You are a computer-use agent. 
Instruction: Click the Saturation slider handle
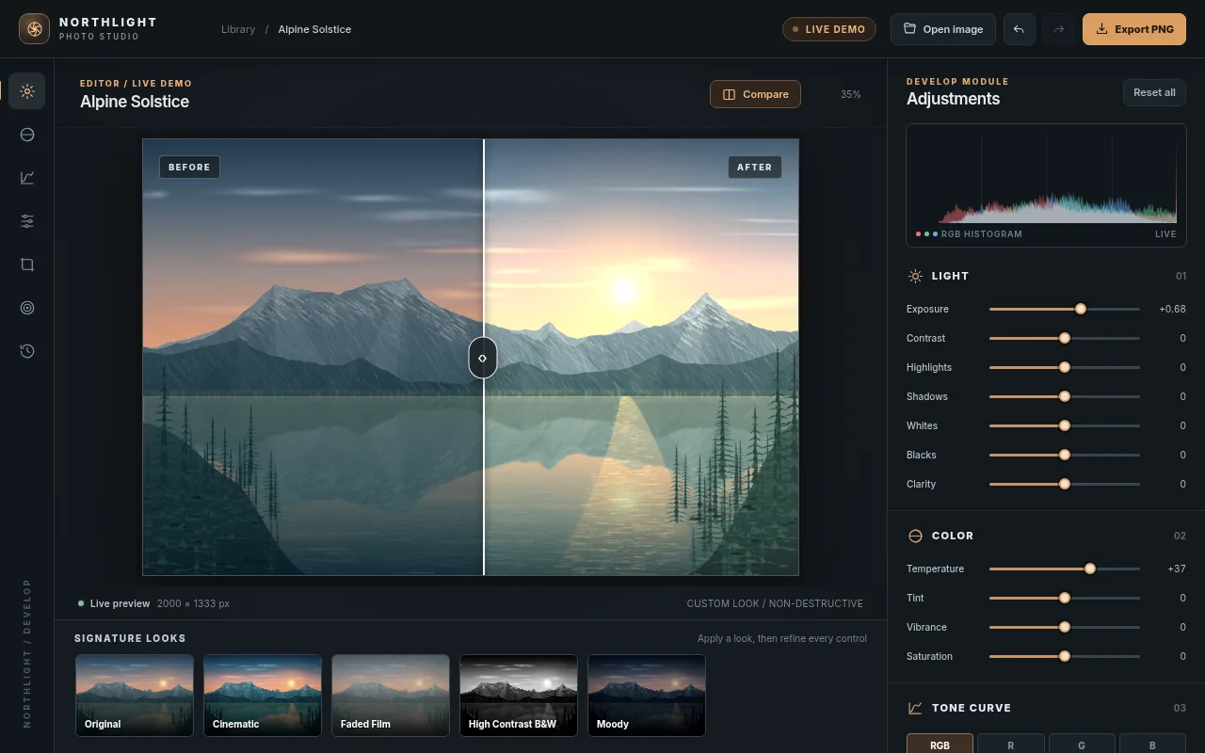pyautogui.click(x=1065, y=656)
